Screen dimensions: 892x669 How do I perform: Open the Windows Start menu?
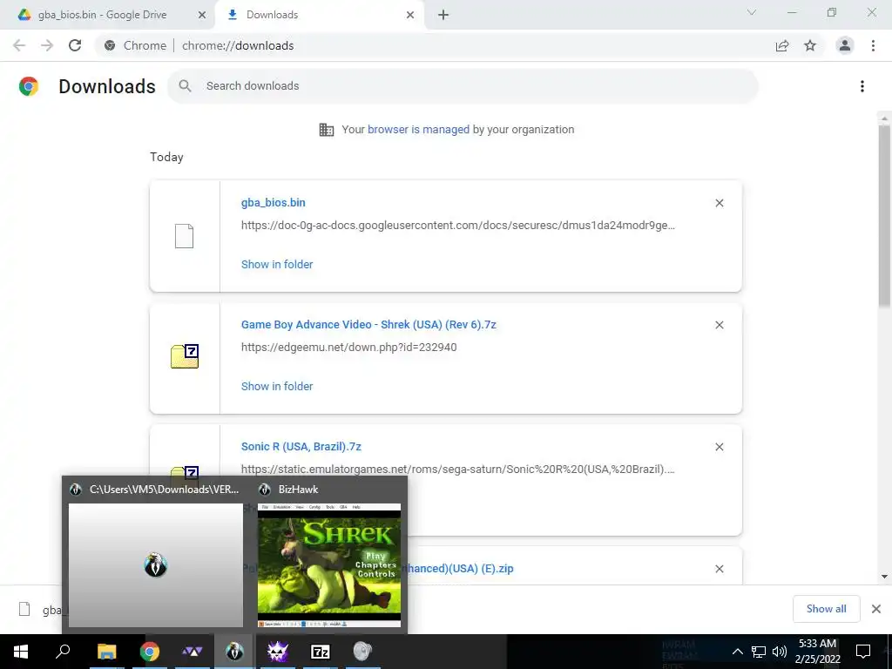click(x=21, y=652)
